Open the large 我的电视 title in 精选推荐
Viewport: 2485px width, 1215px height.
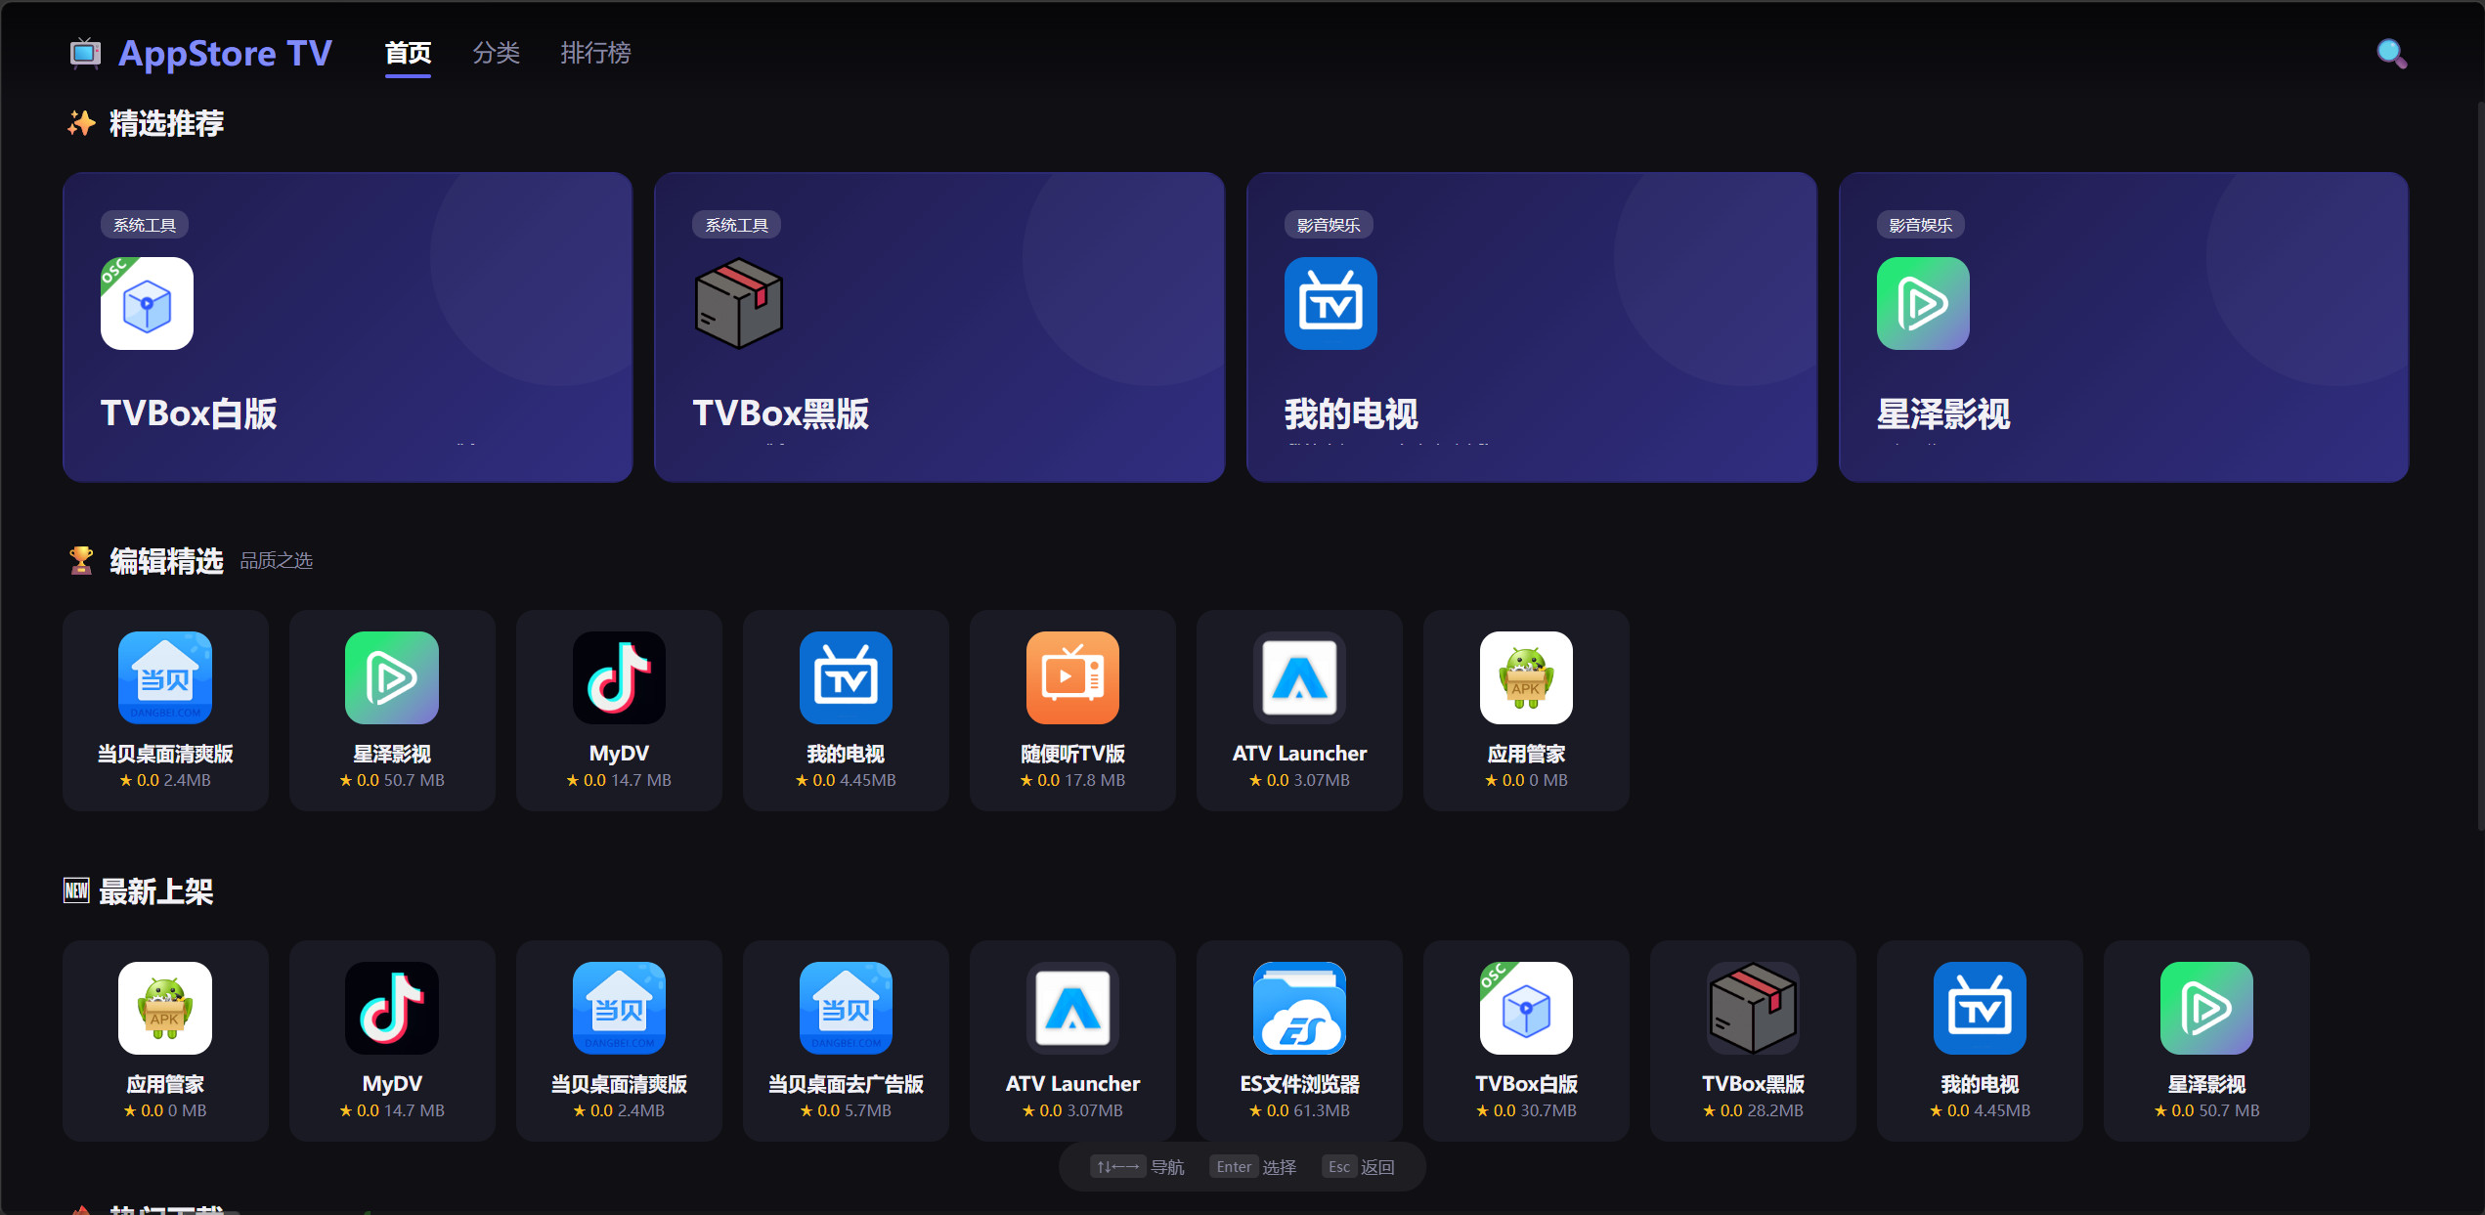tap(1351, 413)
